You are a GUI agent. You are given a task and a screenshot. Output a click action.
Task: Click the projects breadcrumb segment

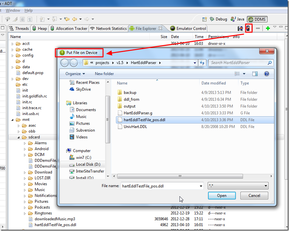[102, 63]
